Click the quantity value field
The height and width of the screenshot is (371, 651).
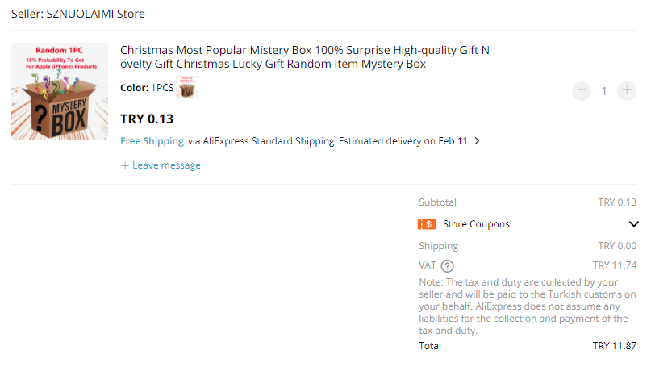[x=604, y=91]
